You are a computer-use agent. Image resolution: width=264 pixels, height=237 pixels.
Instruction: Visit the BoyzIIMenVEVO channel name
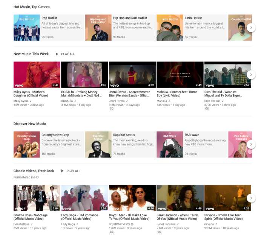click(120, 224)
